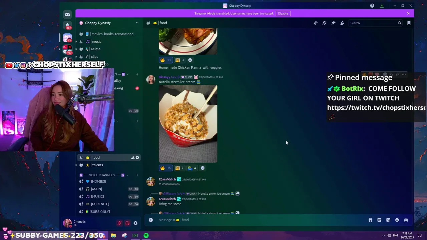Screen dimensions: 427x240
Task: Open the clips channel
Action: point(108,57)
